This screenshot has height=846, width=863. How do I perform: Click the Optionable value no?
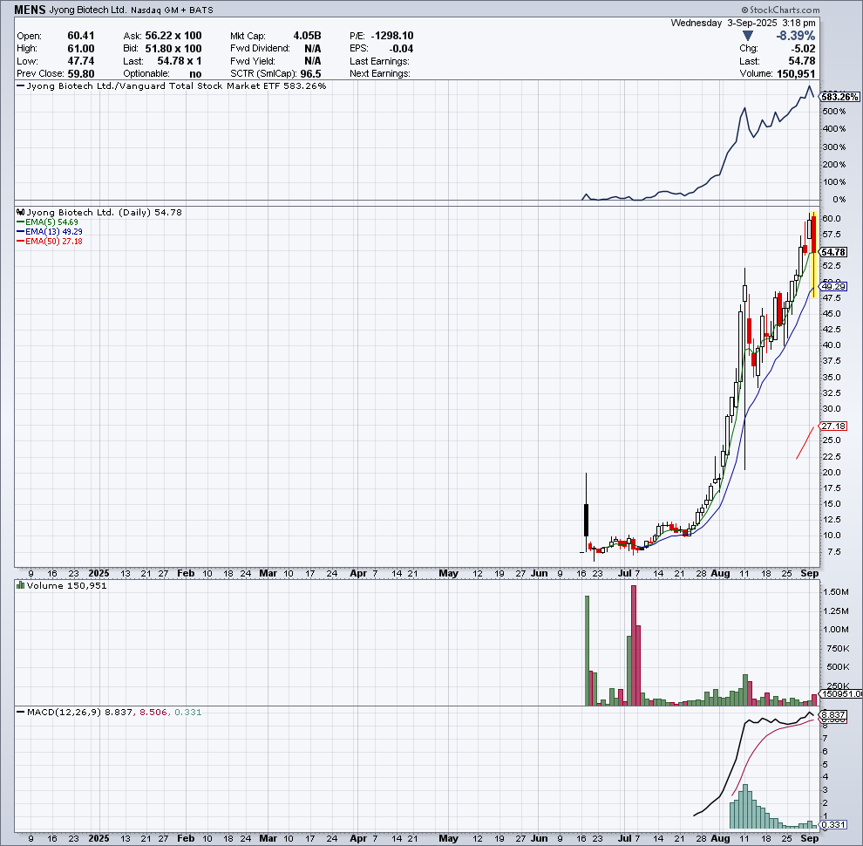point(195,74)
